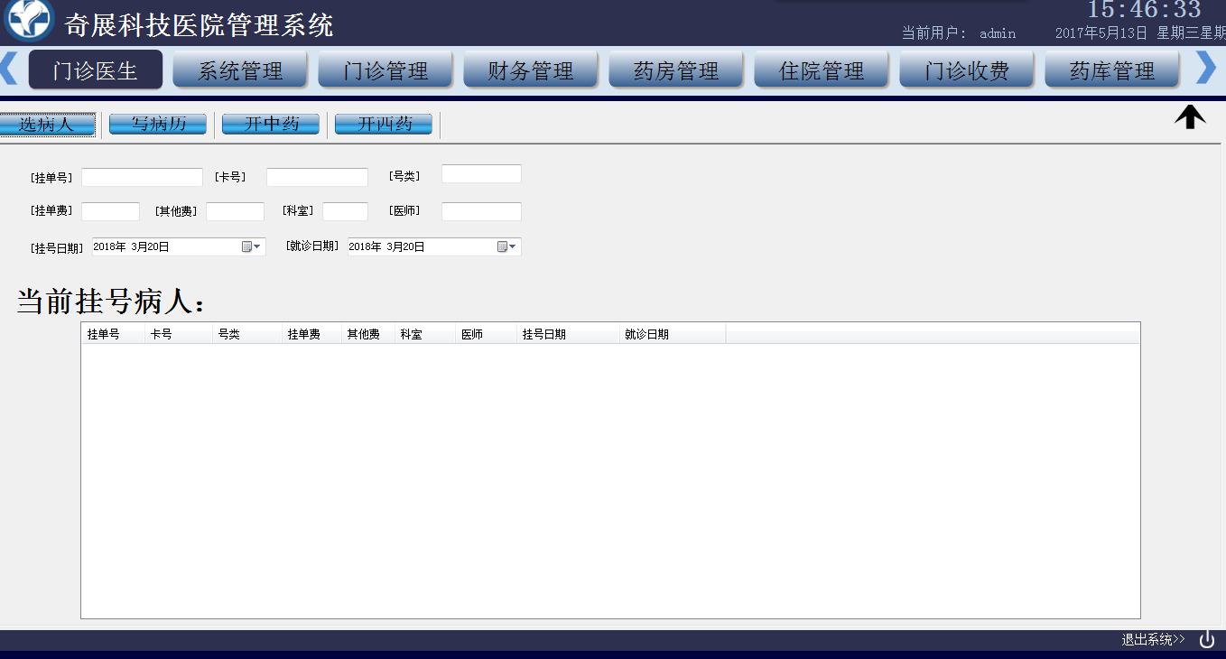
Task: Open the 门诊管理 module tab
Action: pyautogui.click(x=385, y=70)
